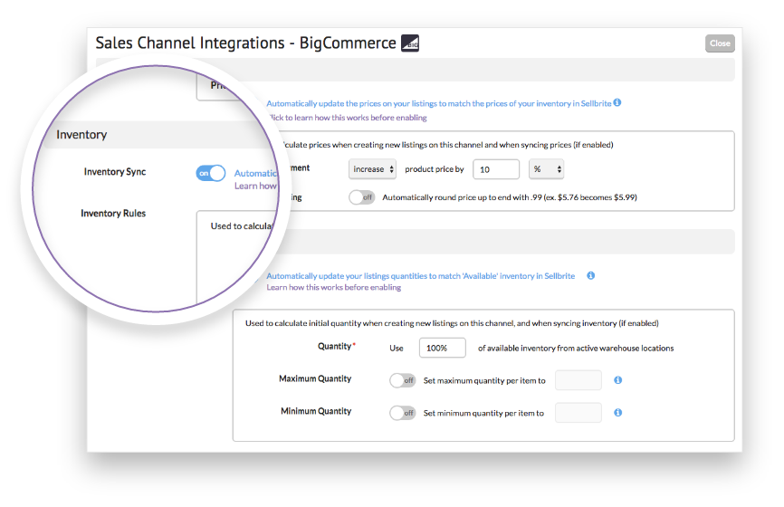Click the Quantity percentage field showing 100%

(x=443, y=348)
